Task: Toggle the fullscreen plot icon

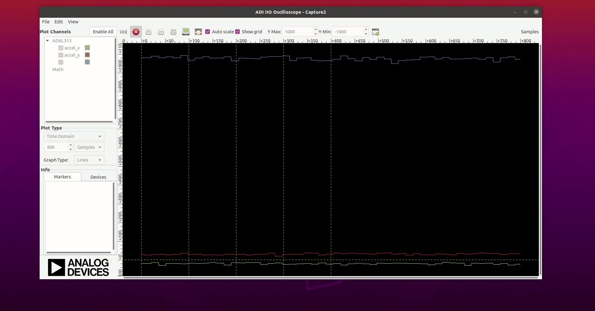Action: (198, 32)
